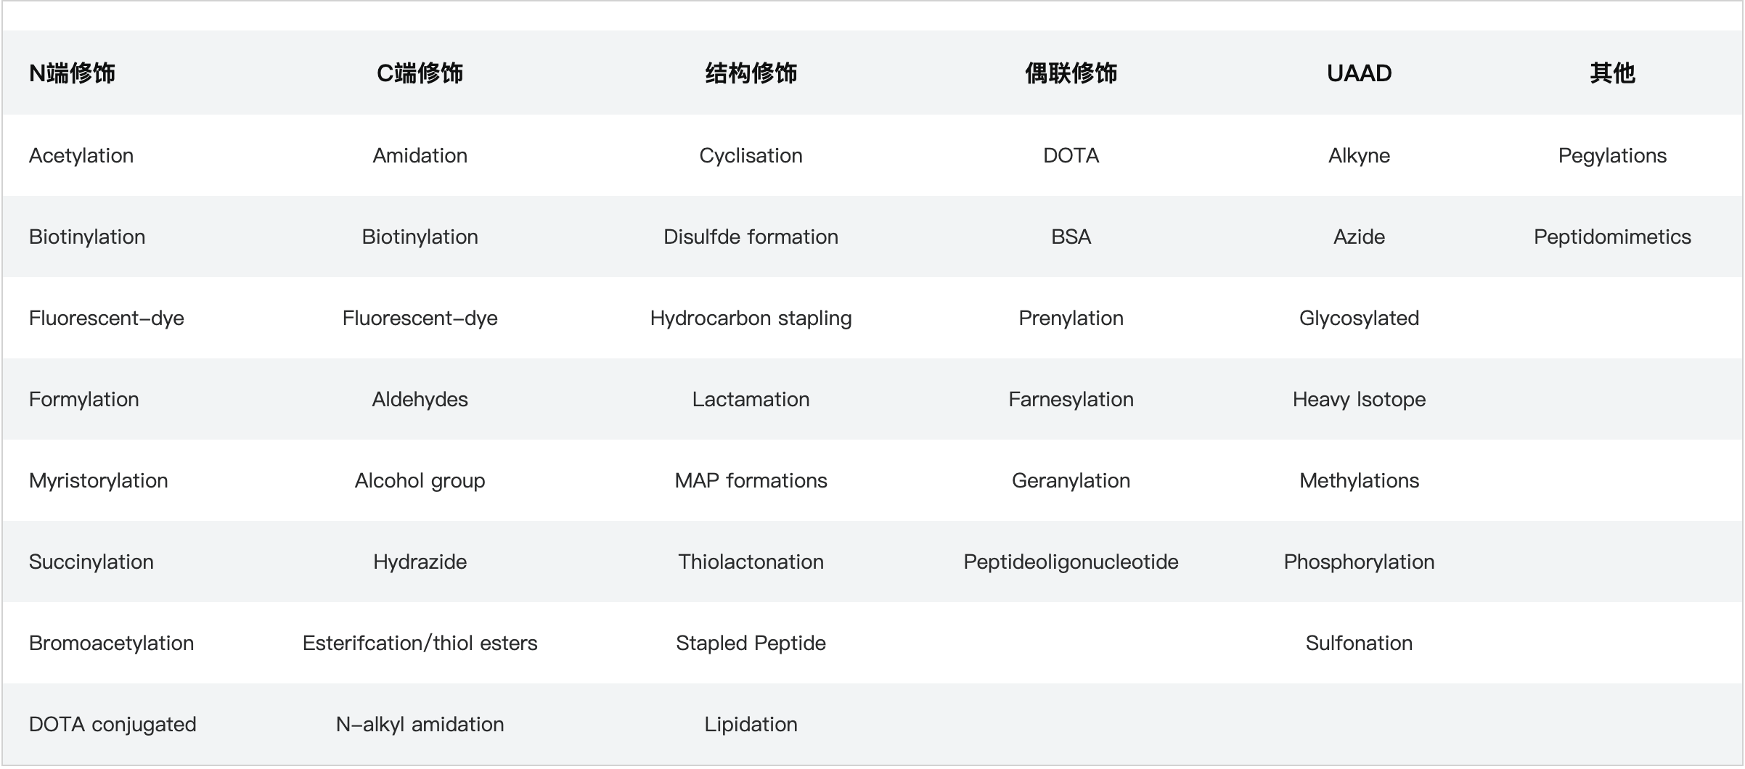Select the Sulfonation cell
1745x769 pixels.
coord(1359,643)
